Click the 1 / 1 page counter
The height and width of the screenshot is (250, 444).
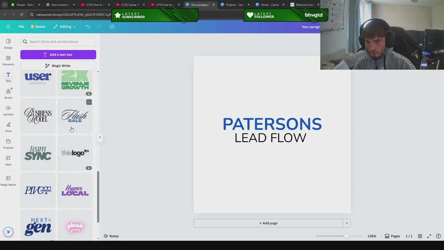coord(409,236)
